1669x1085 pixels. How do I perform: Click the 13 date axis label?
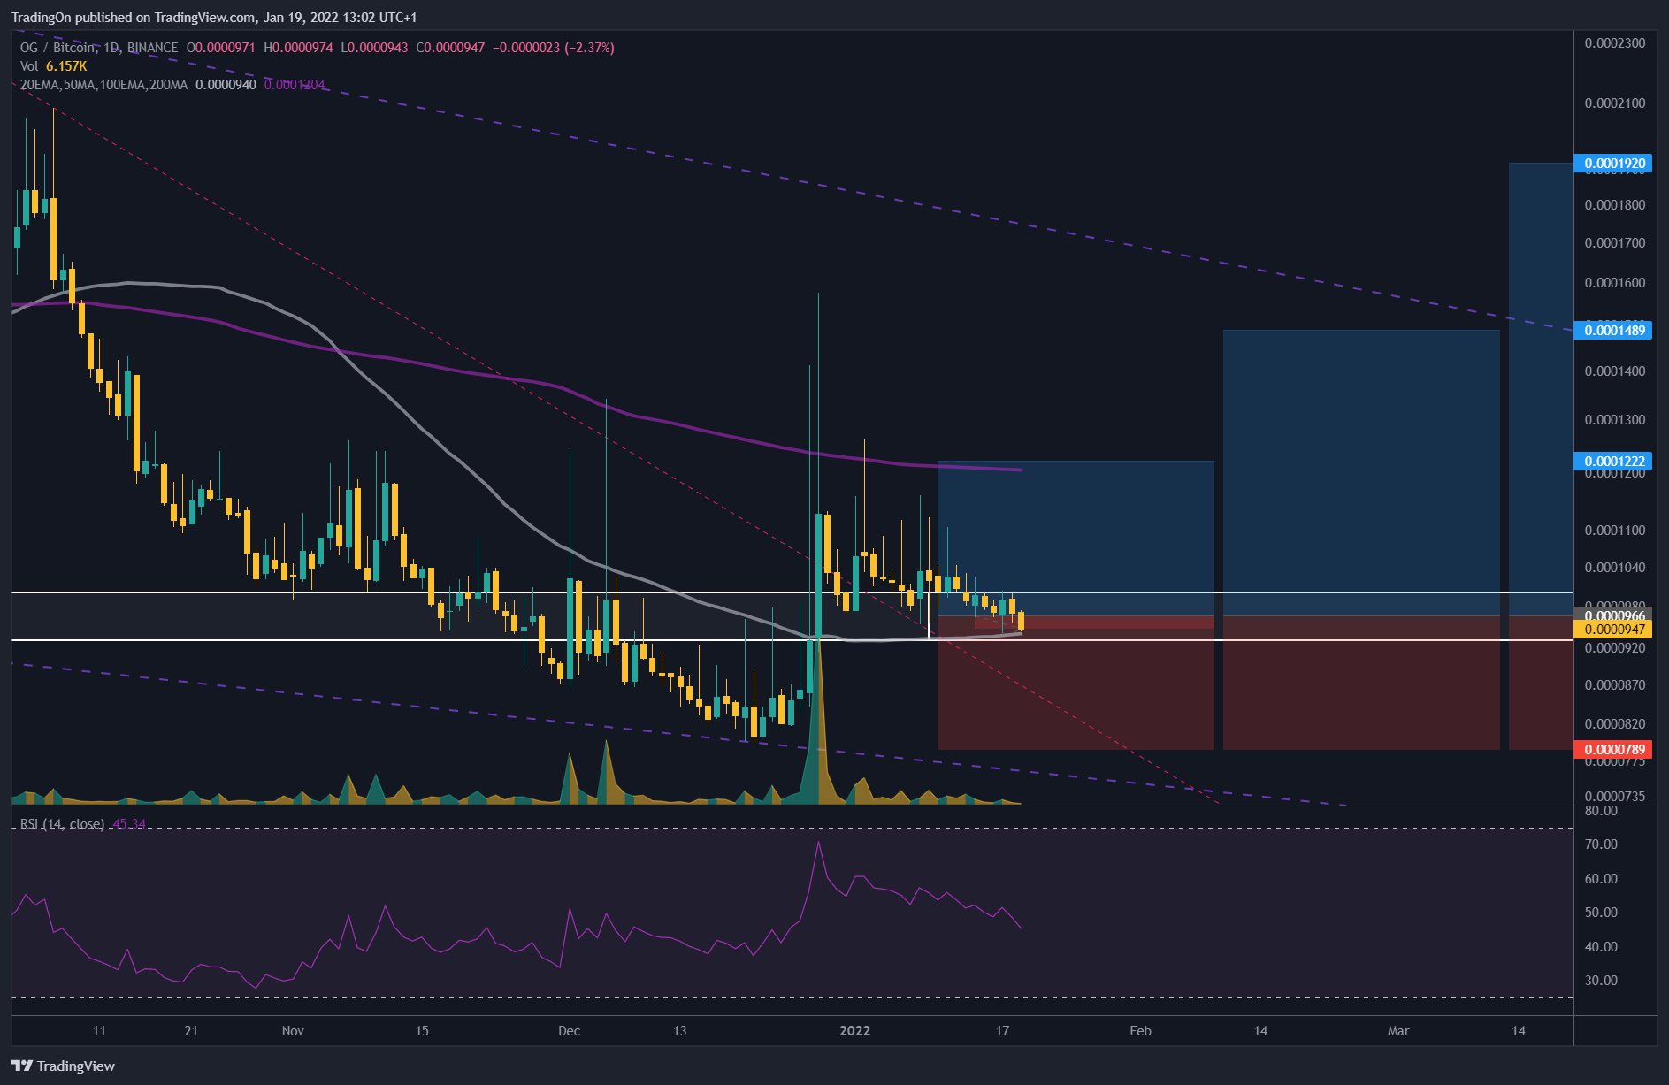click(x=679, y=1031)
